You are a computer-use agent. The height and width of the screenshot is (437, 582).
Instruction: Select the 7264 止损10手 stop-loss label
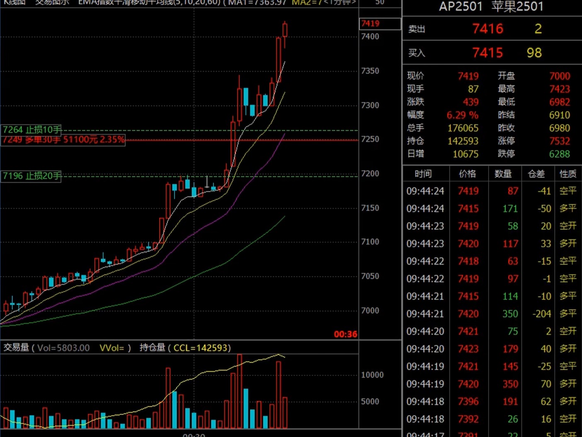pyautogui.click(x=32, y=129)
